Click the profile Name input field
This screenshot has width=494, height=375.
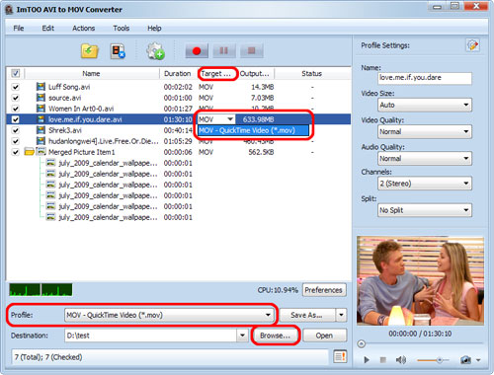point(425,78)
